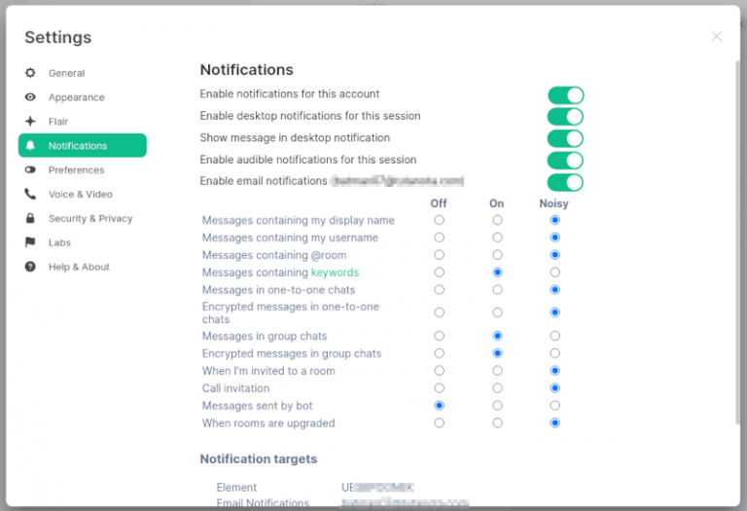The width and height of the screenshot is (747, 511).
Task: Close the Settings dialog
Action: pos(717,37)
